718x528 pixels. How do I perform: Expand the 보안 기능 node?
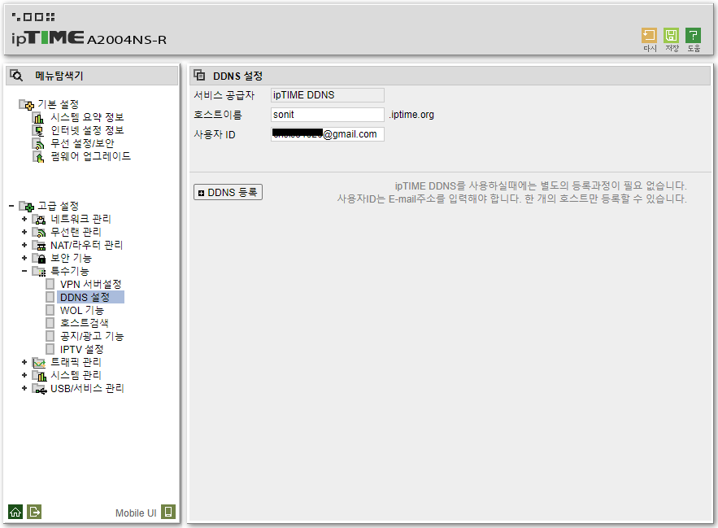pos(24,258)
